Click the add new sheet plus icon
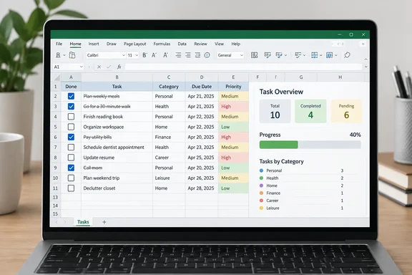 pyautogui.click(x=104, y=222)
